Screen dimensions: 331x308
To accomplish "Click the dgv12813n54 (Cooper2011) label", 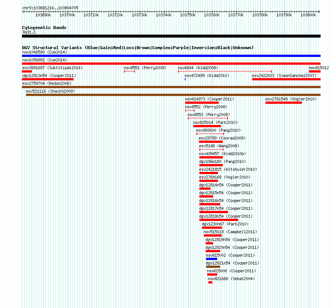I will click(x=49, y=76).
